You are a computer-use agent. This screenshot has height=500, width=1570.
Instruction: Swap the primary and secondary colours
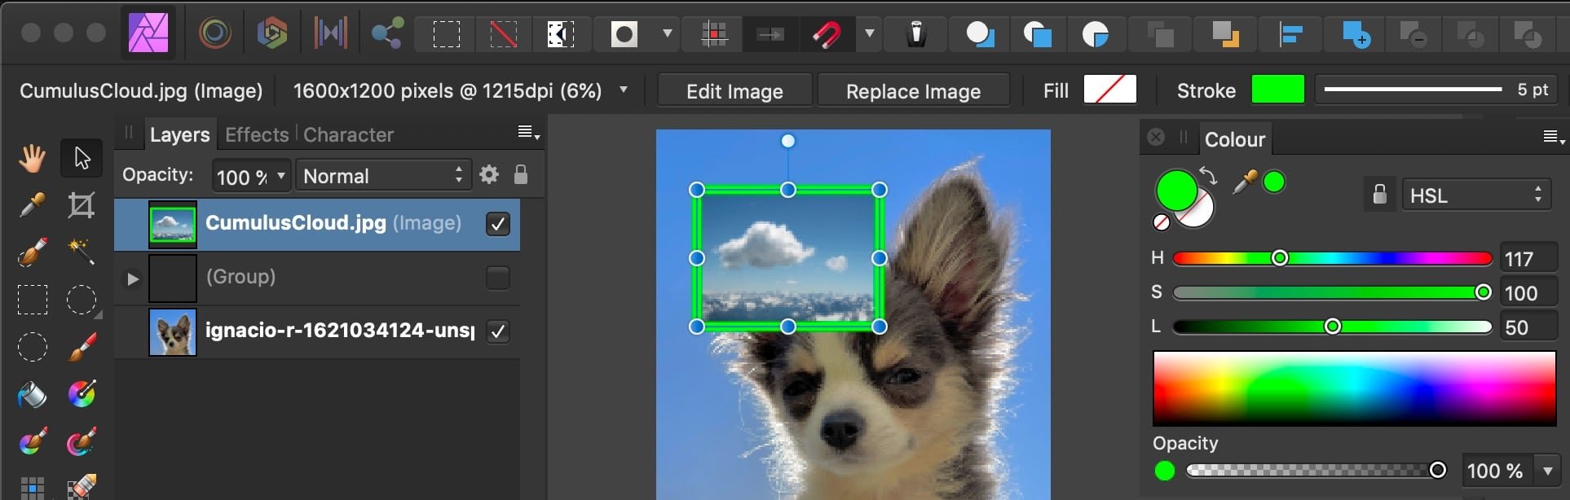[1208, 175]
